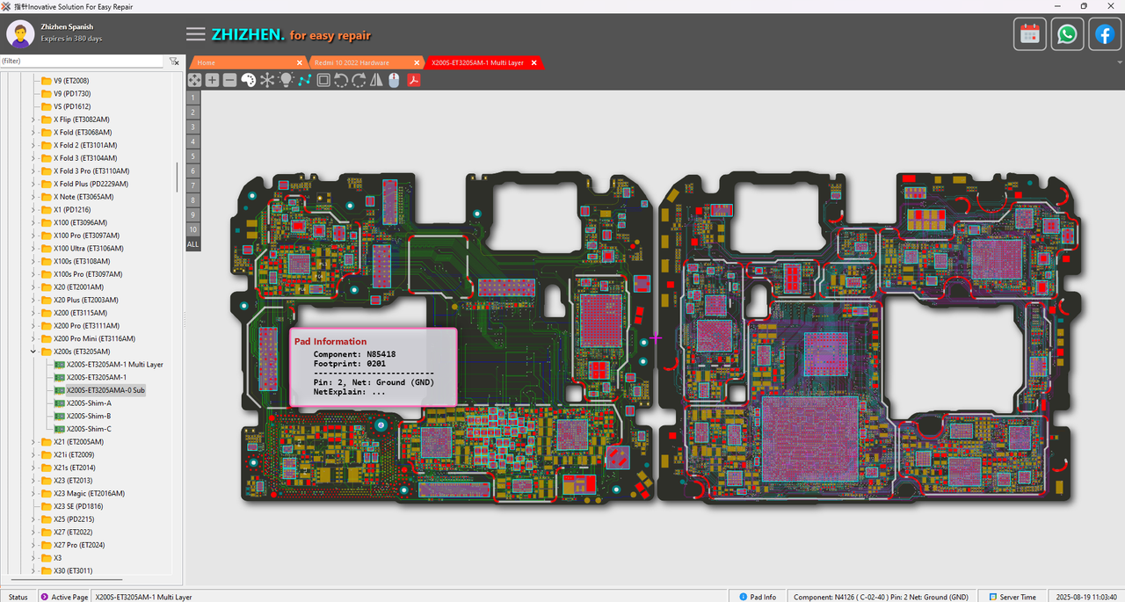Zoom out with the minus toolbar icon
This screenshot has height=602, width=1125.
(x=229, y=80)
